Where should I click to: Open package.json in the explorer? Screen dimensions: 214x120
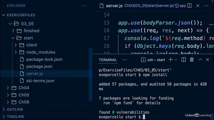coord(39,66)
